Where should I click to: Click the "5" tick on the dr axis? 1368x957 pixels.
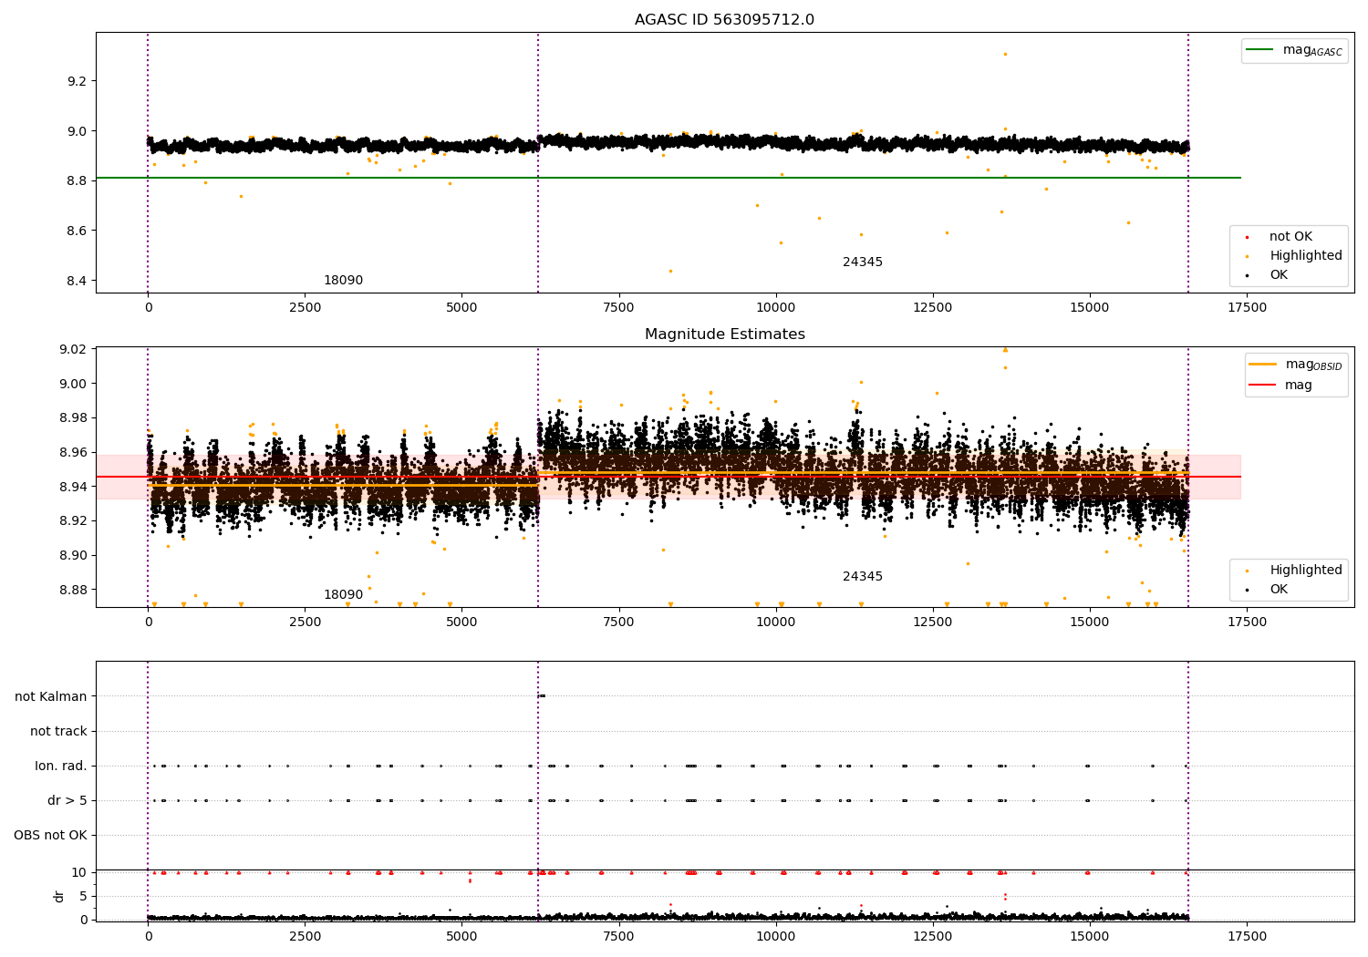pyautogui.click(x=83, y=896)
